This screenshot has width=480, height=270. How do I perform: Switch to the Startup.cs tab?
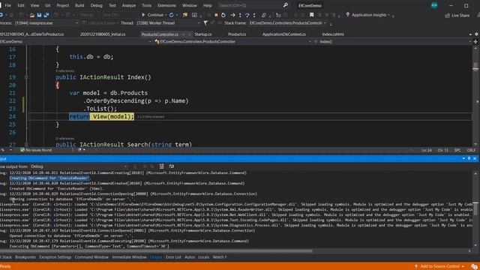point(203,34)
